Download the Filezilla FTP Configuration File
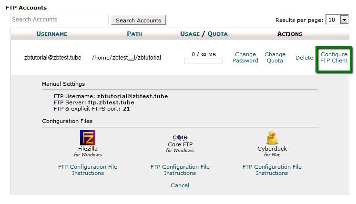 [88, 167]
